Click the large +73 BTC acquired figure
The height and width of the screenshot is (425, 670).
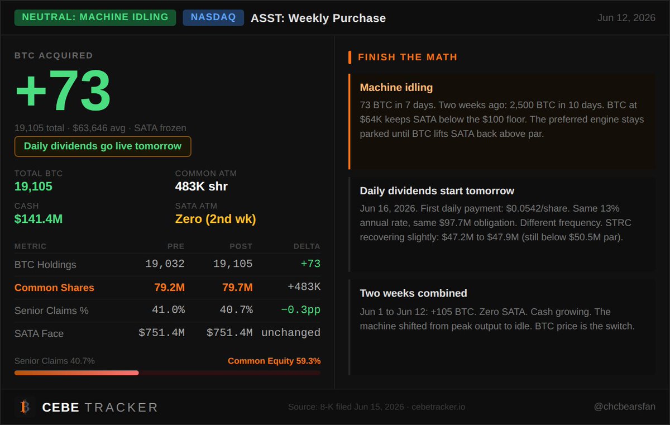63,91
